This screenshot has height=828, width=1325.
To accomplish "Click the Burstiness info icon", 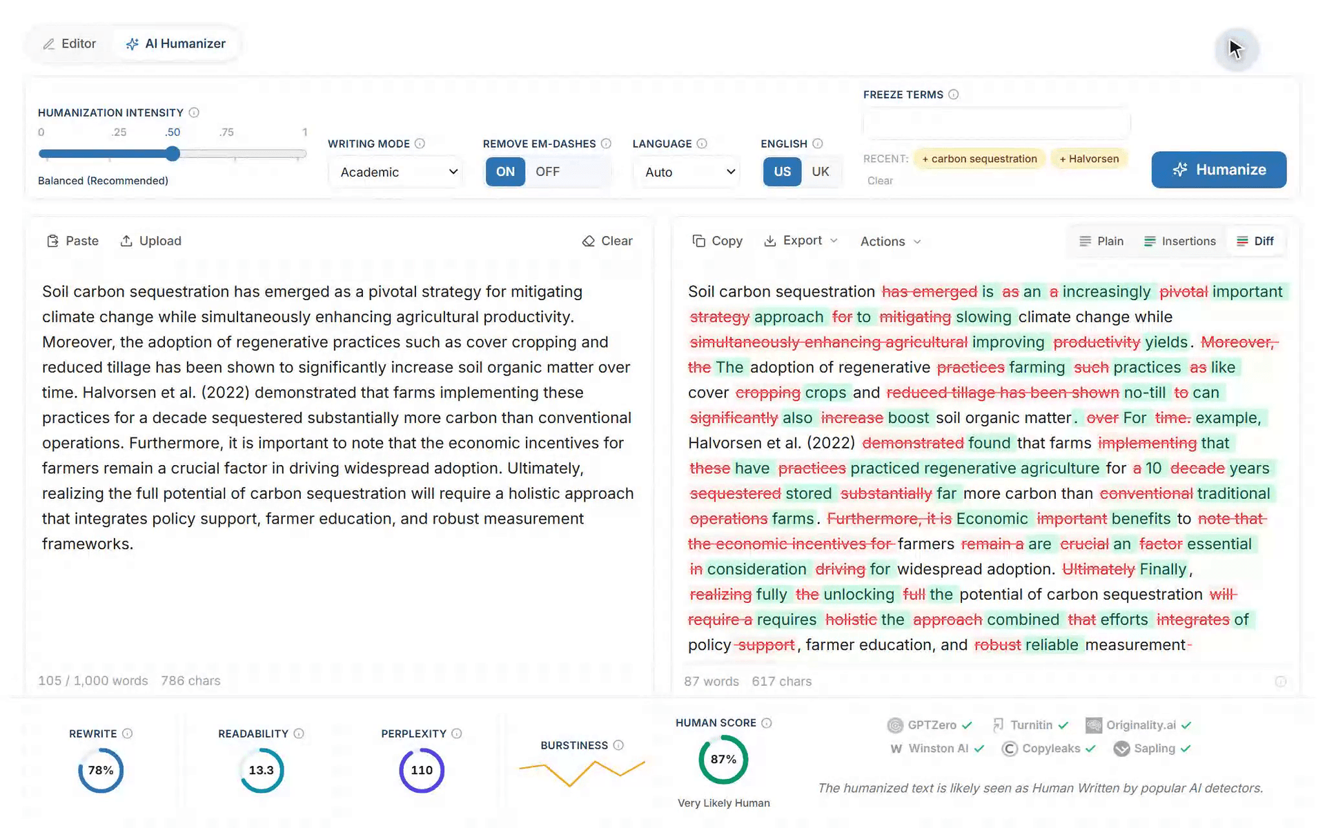I will point(618,745).
